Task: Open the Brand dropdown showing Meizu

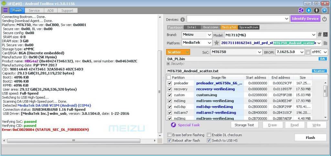Action: coord(197,35)
